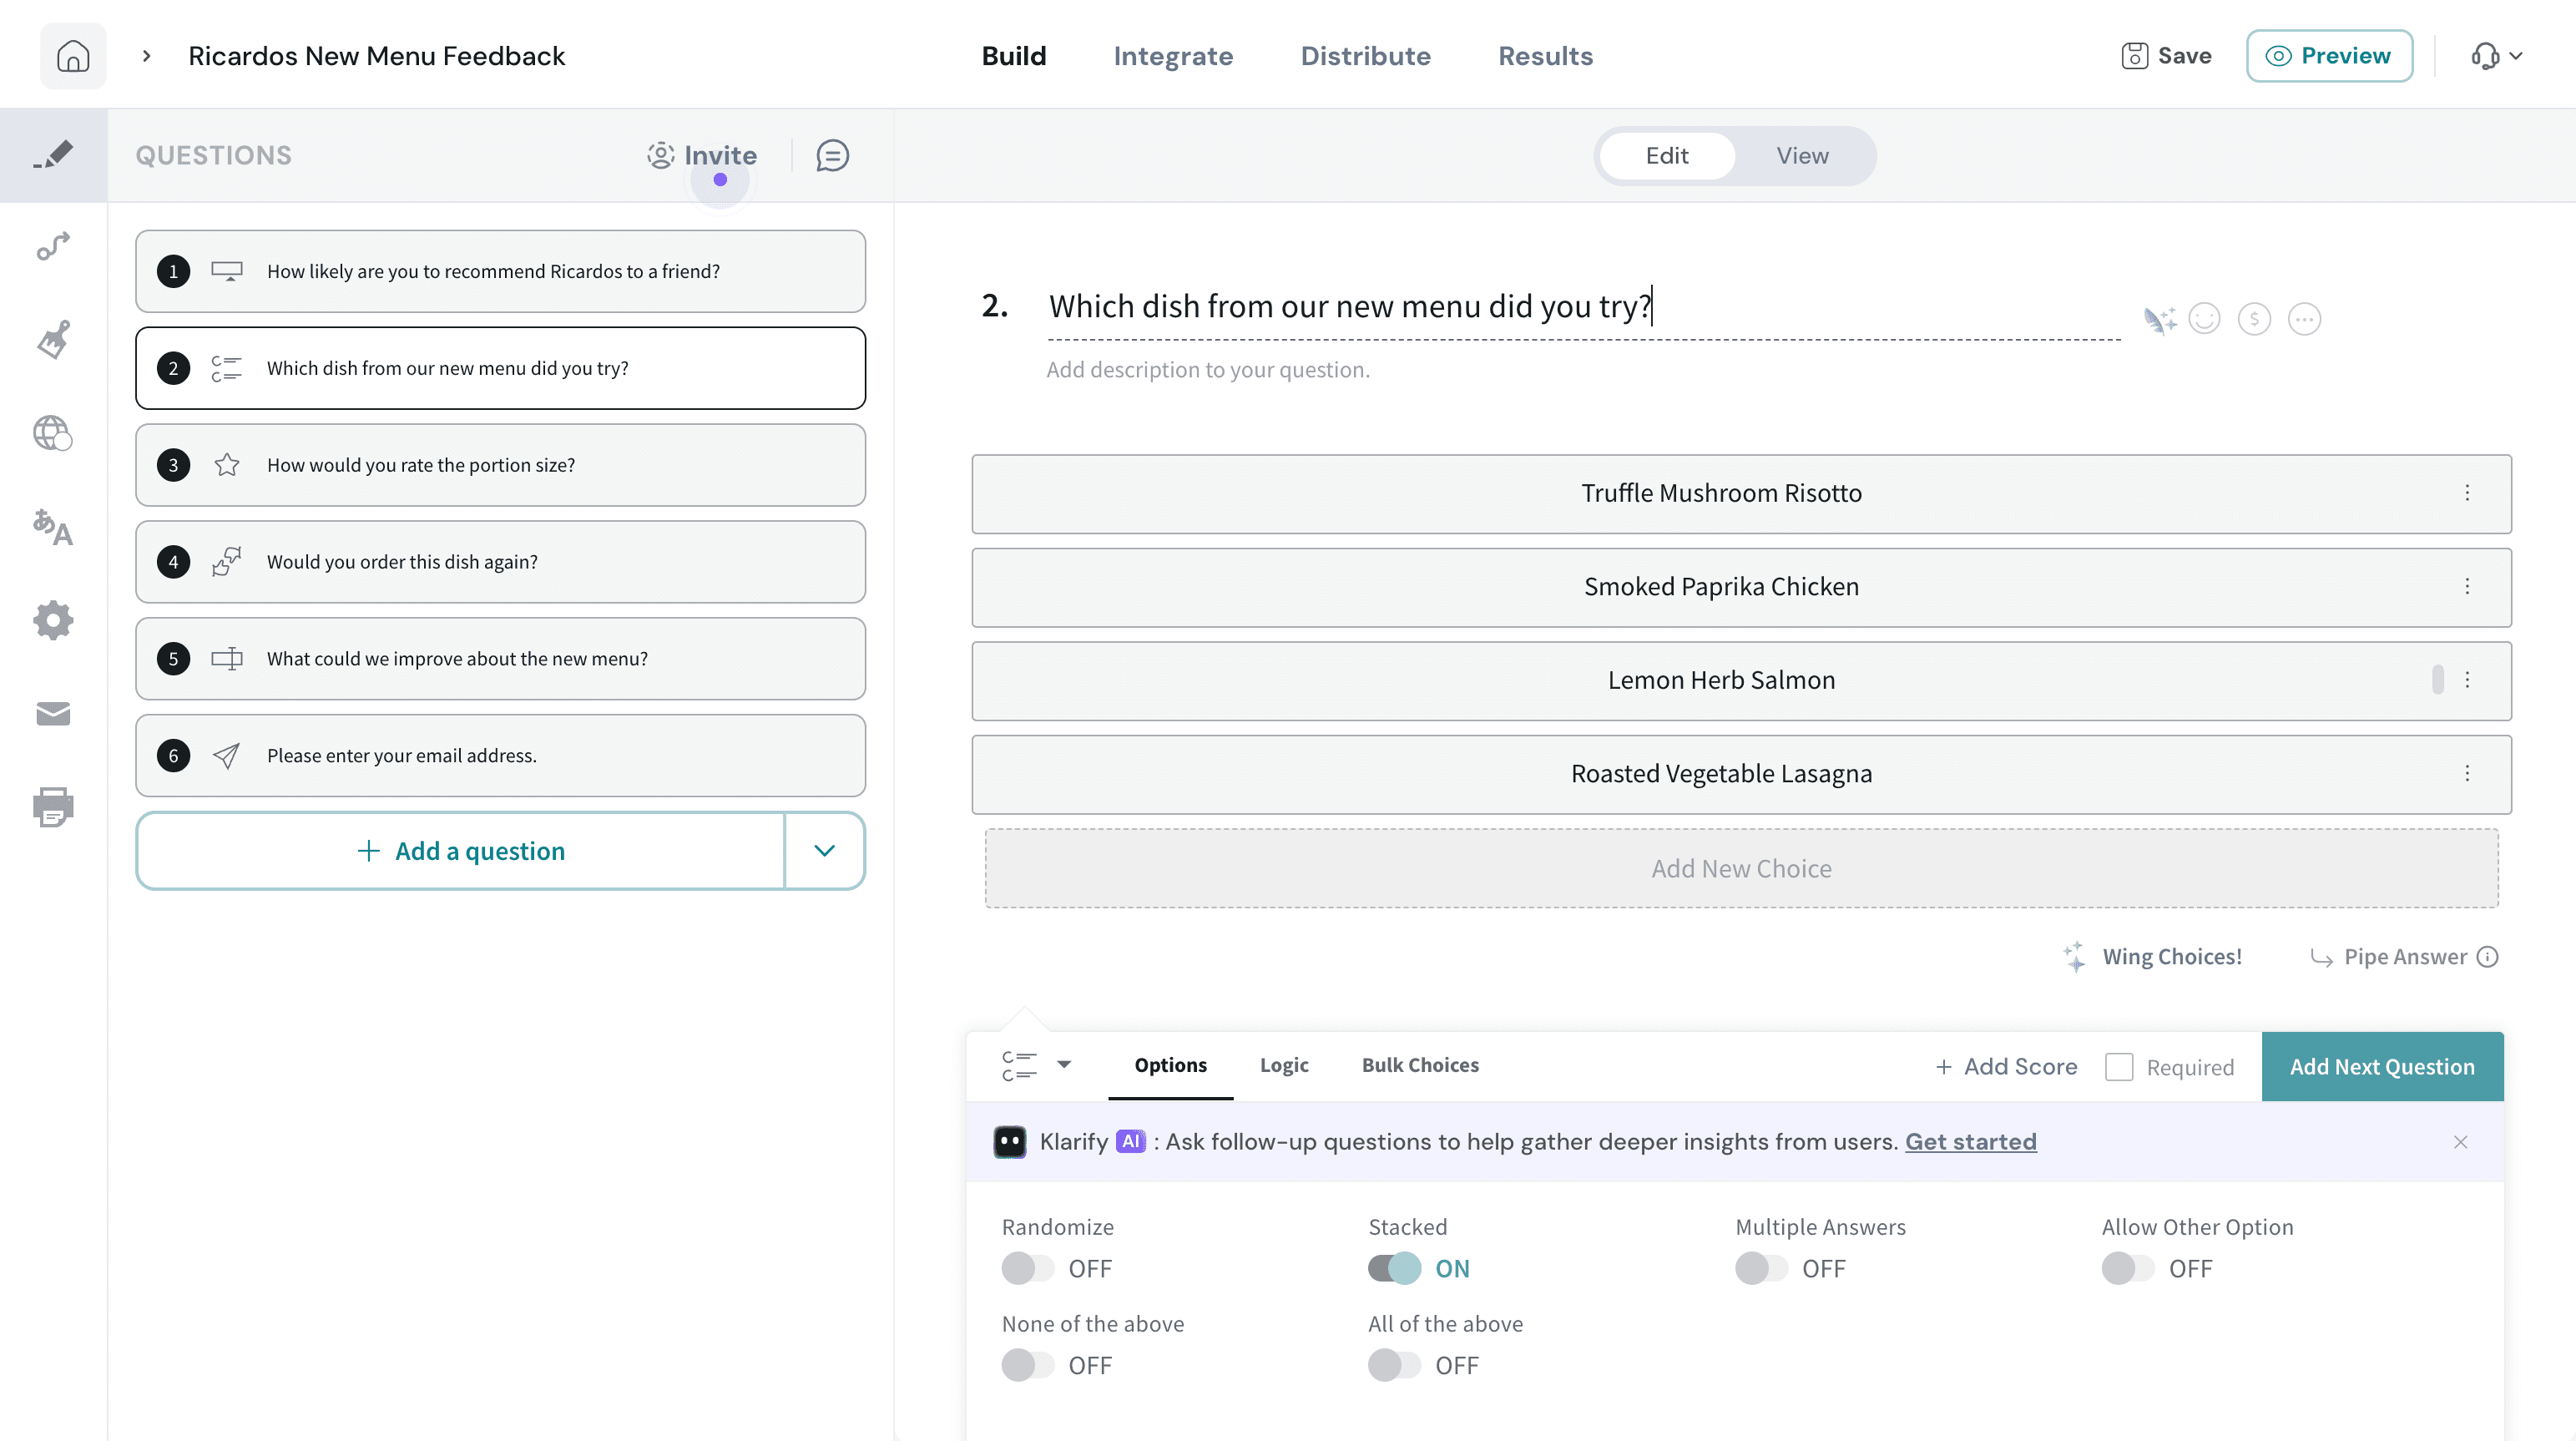The height and width of the screenshot is (1441, 2576).
Task: Open the question type dropdown arrow
Action: point(1064,1065)
